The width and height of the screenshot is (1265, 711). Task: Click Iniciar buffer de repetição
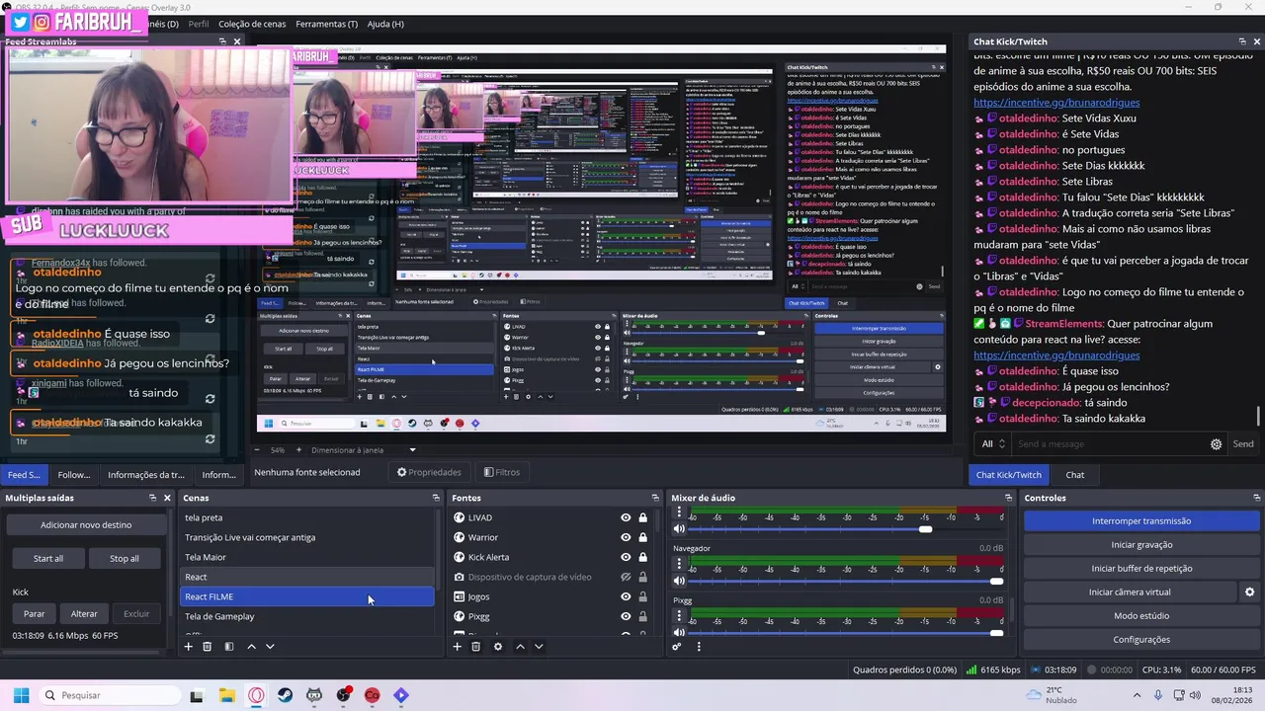pos(1141,569)
